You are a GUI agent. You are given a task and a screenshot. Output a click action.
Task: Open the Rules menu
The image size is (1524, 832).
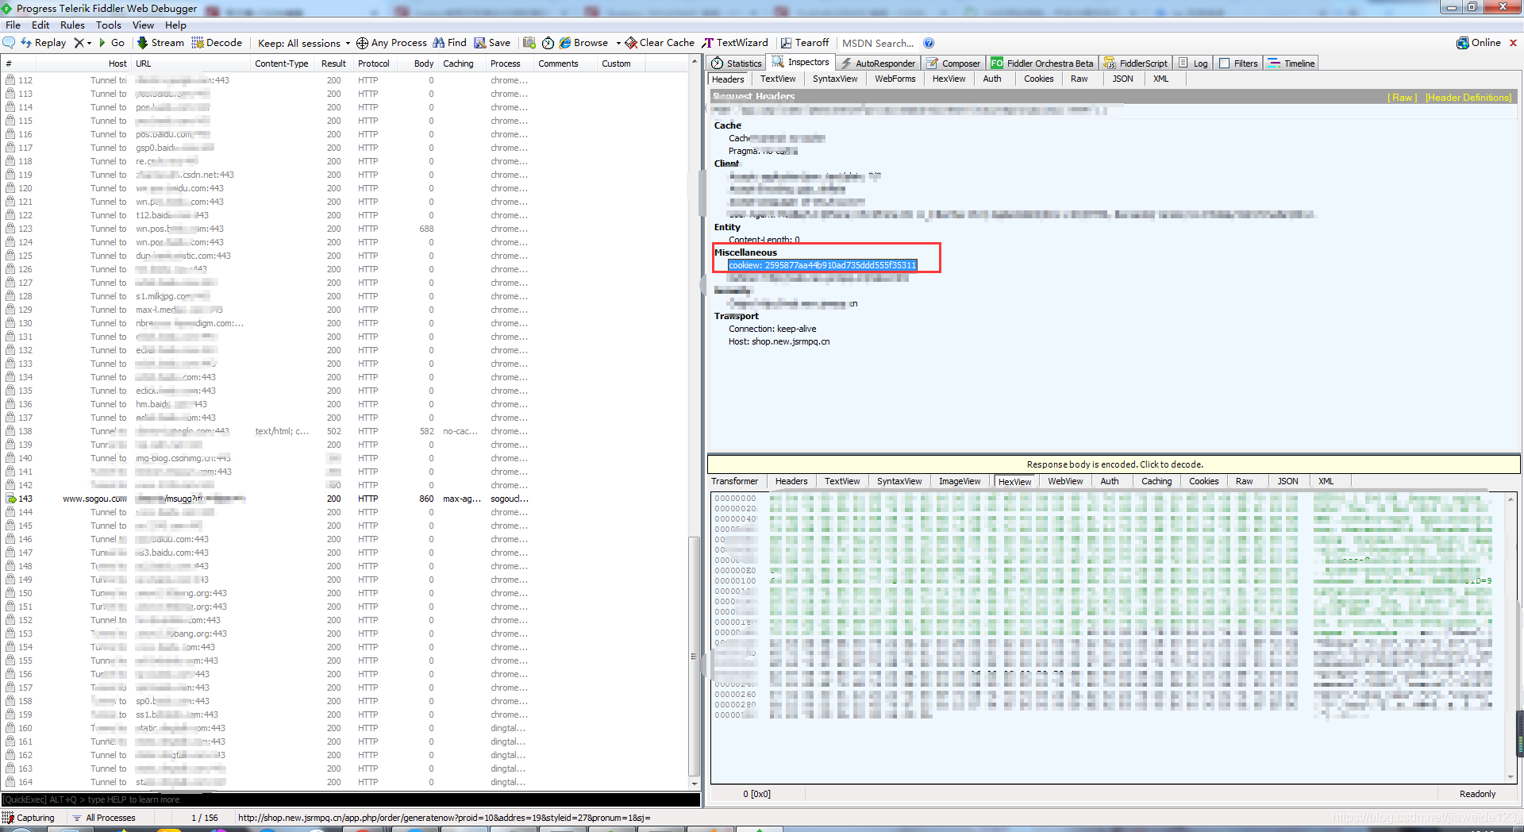click(x=72, y=25)
